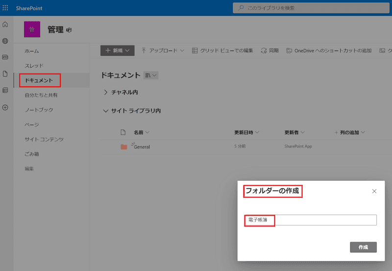Click the purple 管理 site logo
Image resolution: width=392 pixels, height=271 pixels.
[32, 29]
